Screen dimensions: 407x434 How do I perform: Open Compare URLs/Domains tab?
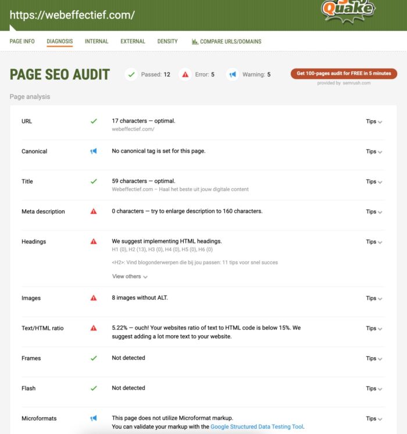[227, 42]
